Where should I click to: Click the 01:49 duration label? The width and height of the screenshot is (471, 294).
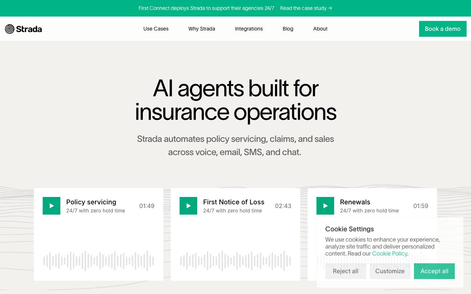(147, 206)
